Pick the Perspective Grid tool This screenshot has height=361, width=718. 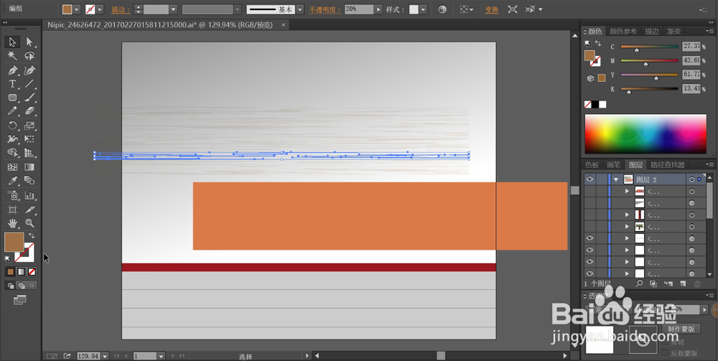29,153
